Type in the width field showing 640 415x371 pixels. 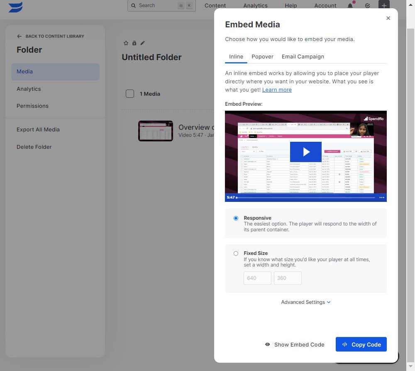pyautogui.click(x=257, y=278)
